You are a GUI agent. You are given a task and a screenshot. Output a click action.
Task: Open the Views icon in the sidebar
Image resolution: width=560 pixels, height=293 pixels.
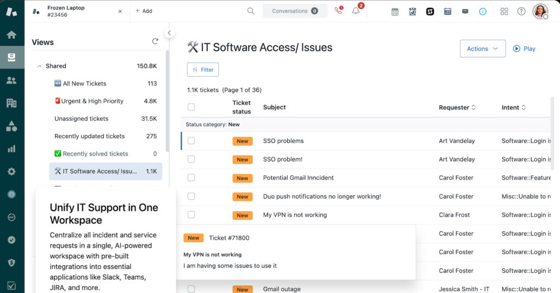click(11, 57)
